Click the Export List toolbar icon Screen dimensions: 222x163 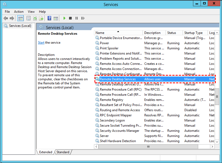(x=41, y=18)
